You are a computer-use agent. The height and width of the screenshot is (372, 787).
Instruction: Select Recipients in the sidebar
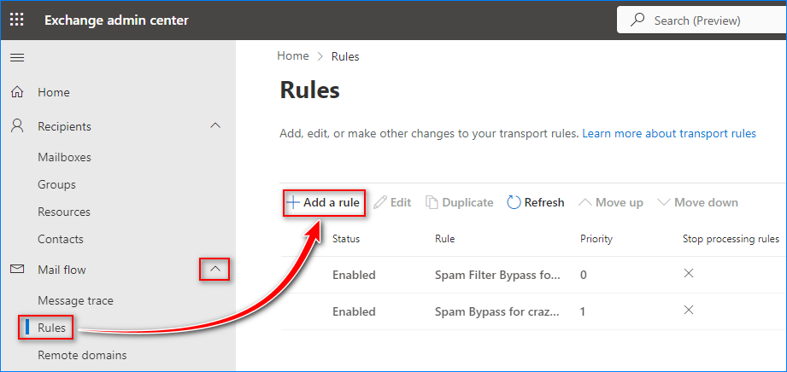[64, 126]
